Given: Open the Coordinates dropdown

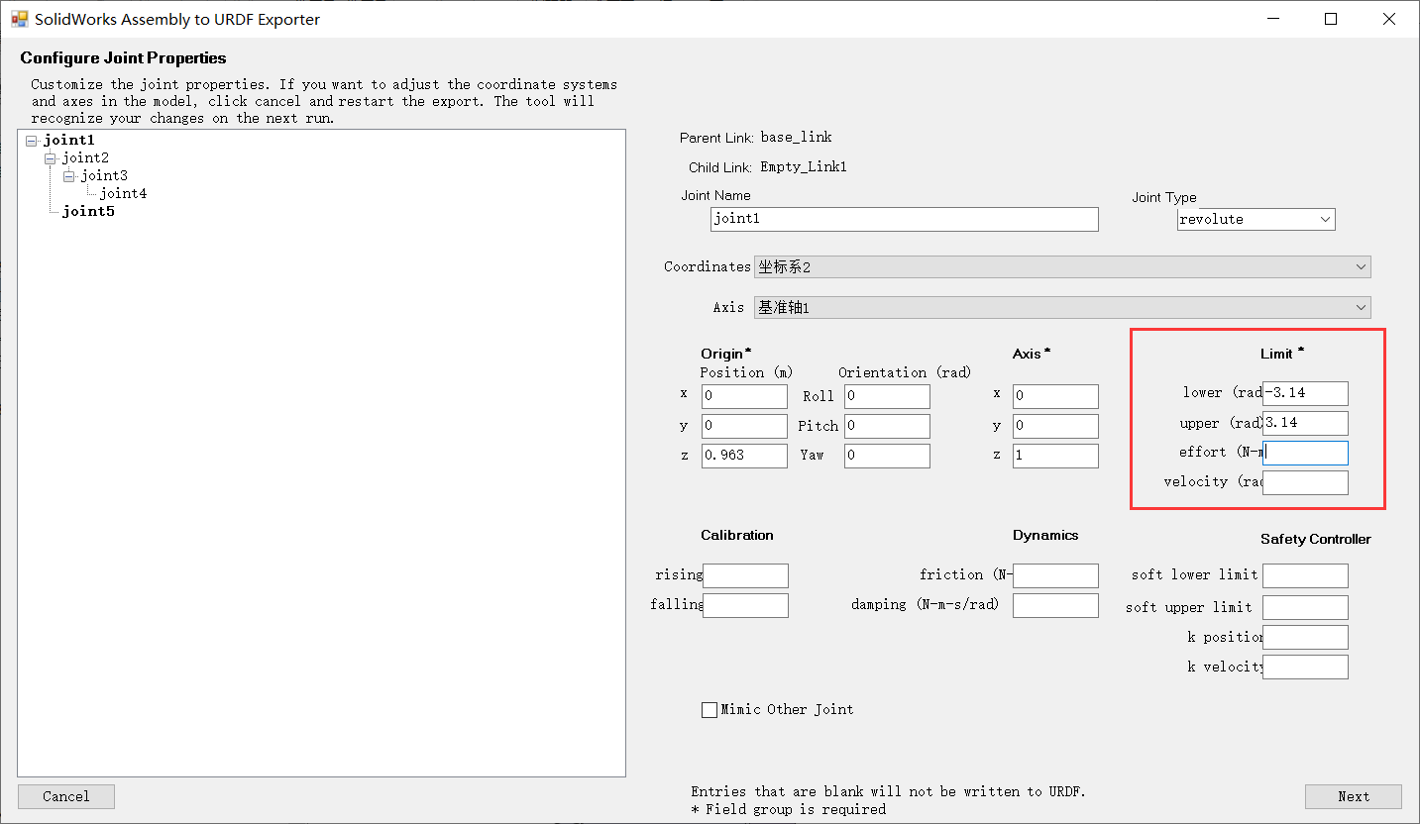Looking at the screenshot, I should tap(1062, 267).
